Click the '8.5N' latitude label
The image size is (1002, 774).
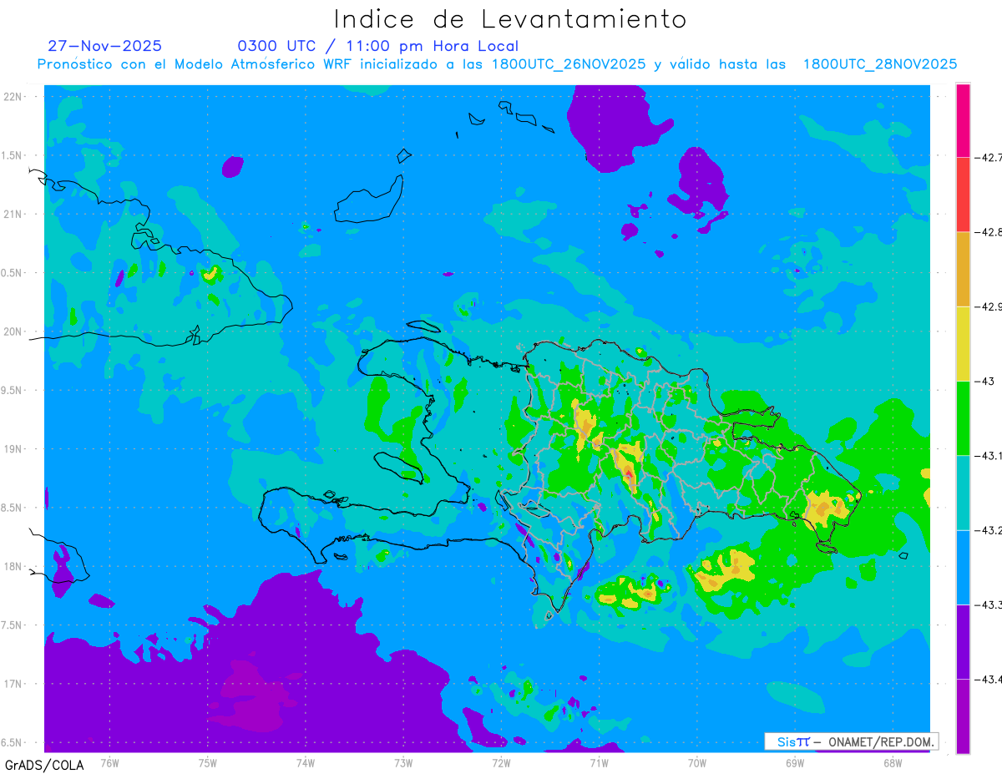coord(12,508)
